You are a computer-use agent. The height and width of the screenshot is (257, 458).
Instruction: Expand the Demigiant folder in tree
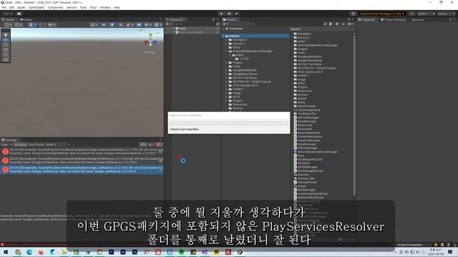[226, 40]
